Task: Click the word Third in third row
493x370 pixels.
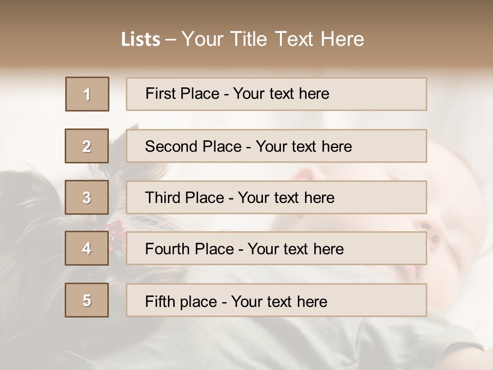Action: coord(162,197)
